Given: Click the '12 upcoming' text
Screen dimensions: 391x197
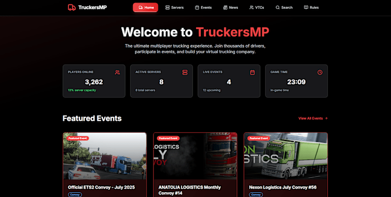Looking at the screenshot, I should [212, 90].
